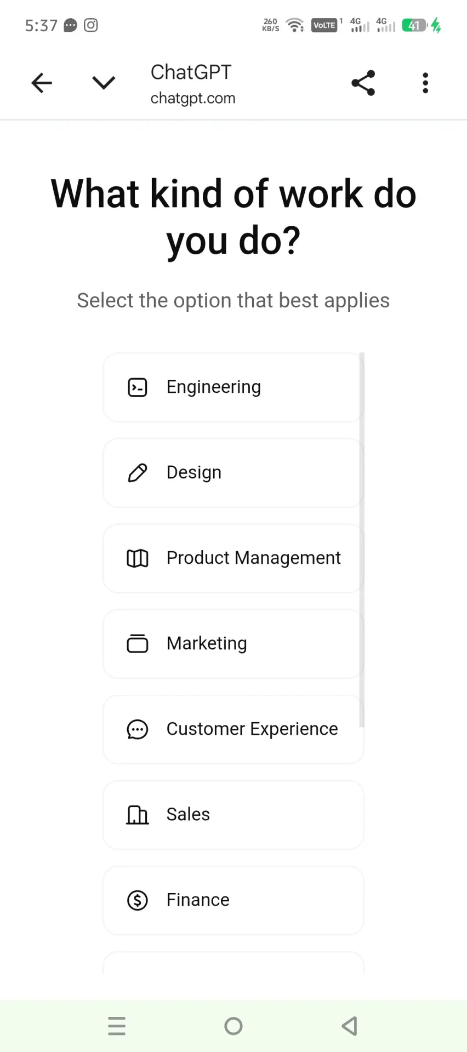Click the Engineering terminal icon

coord(138,387)
